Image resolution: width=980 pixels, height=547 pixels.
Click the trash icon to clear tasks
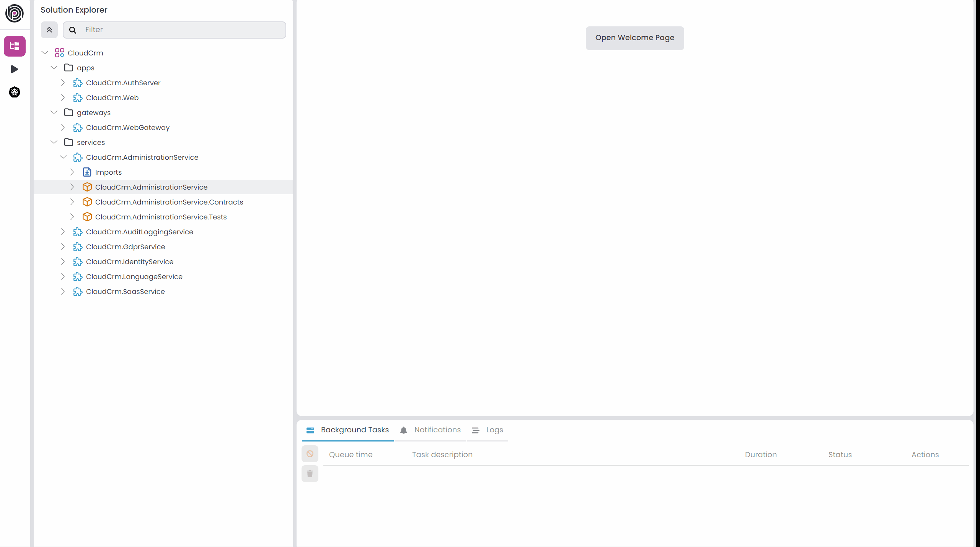pos(310,474)
